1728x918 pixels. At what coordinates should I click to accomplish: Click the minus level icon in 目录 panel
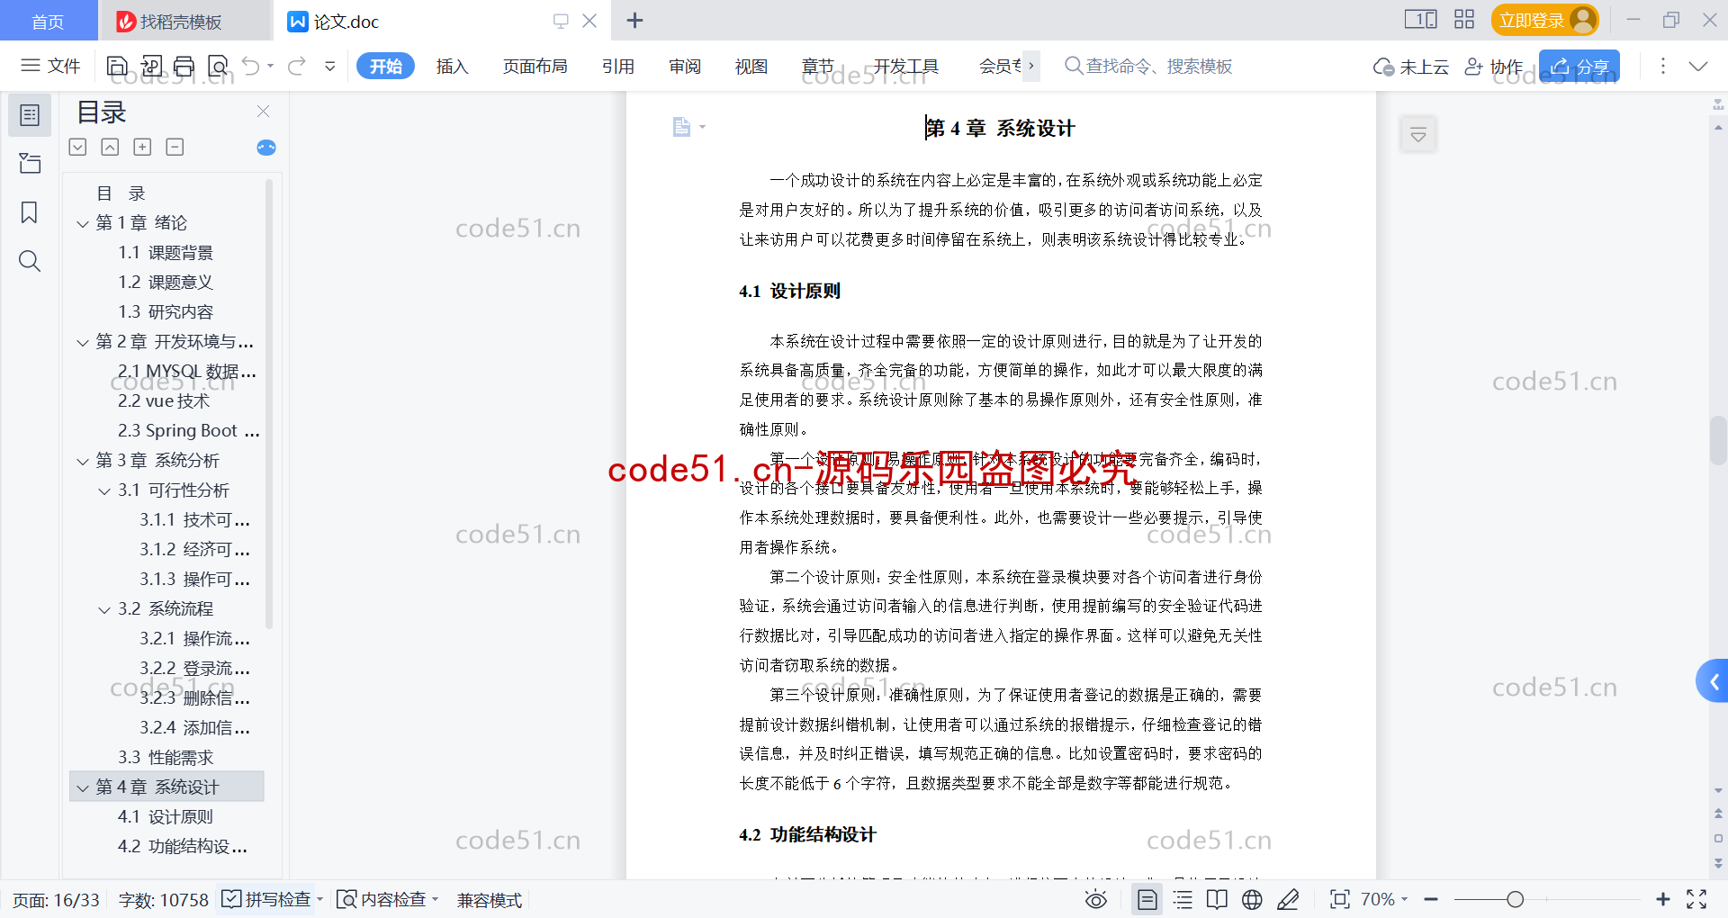175,147
